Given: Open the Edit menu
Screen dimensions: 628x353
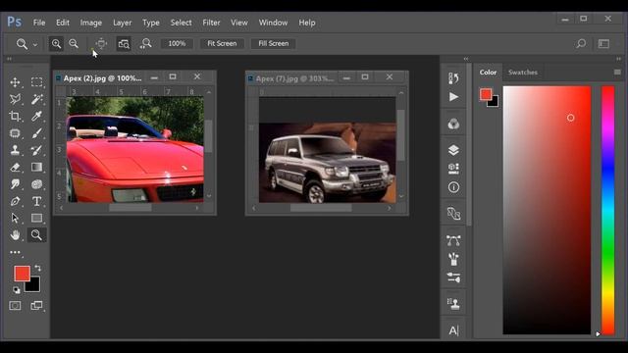Looking at the screenshot, I should [63, 23].
